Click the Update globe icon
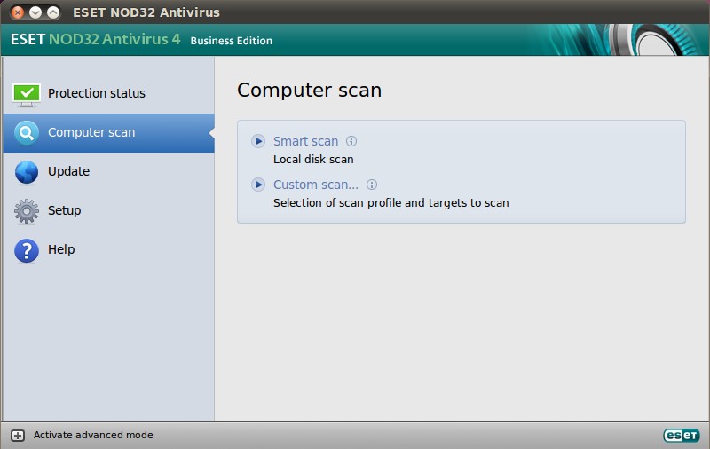Screen dimensions: 710x449 [x=27, y=172]
